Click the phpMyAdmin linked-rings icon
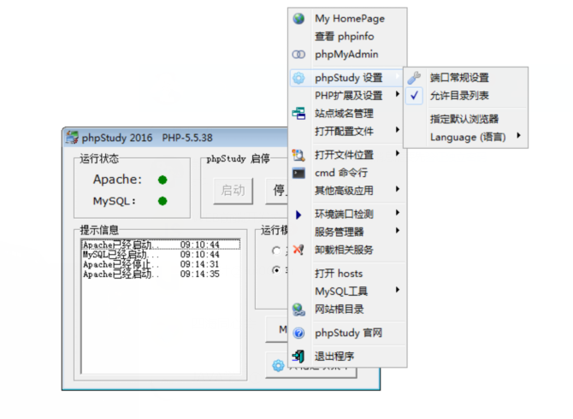The height and width of the screenshot is (419, 573). [298, 55]
